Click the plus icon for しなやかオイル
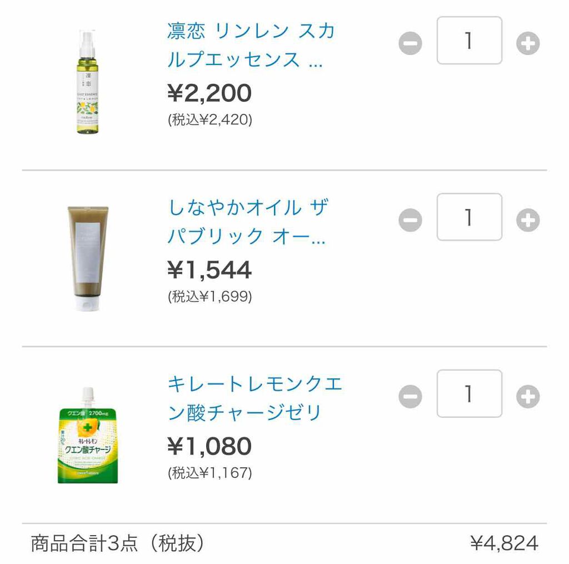Screen dimensions: 569x564 528,218
